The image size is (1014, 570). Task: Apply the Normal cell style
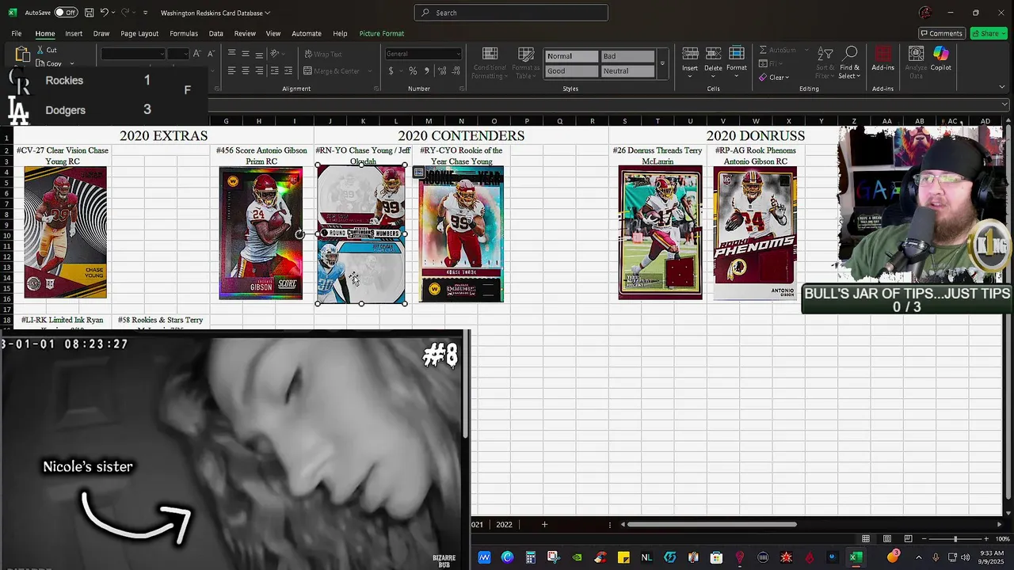(571, 56)
